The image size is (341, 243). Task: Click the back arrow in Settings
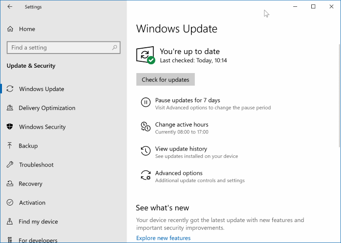tap(10, 7)
